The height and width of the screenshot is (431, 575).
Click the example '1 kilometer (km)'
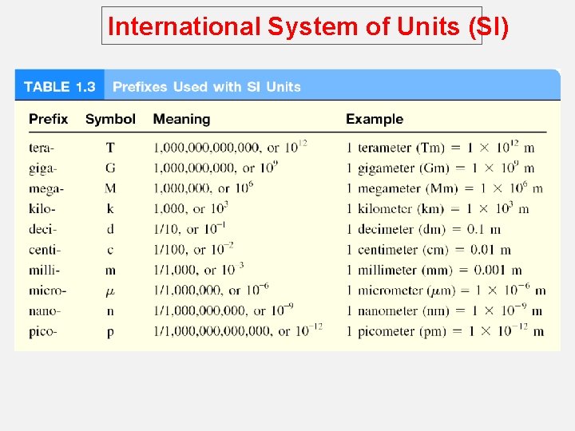[395, 209]
